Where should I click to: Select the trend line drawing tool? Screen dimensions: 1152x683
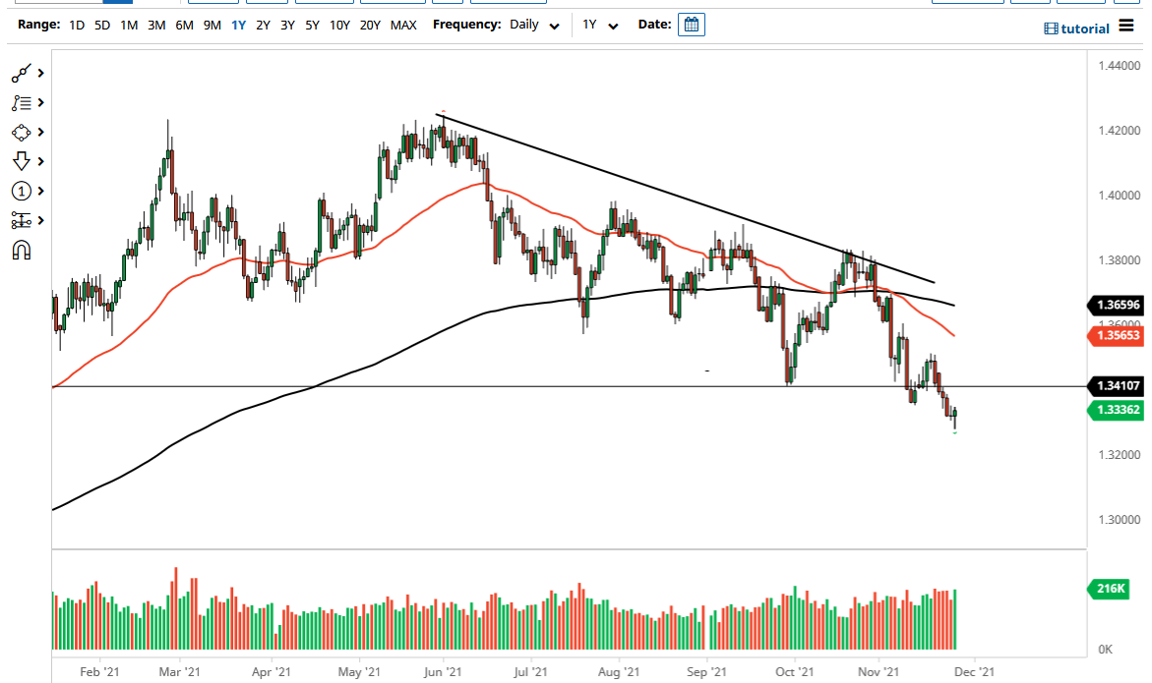22,73
